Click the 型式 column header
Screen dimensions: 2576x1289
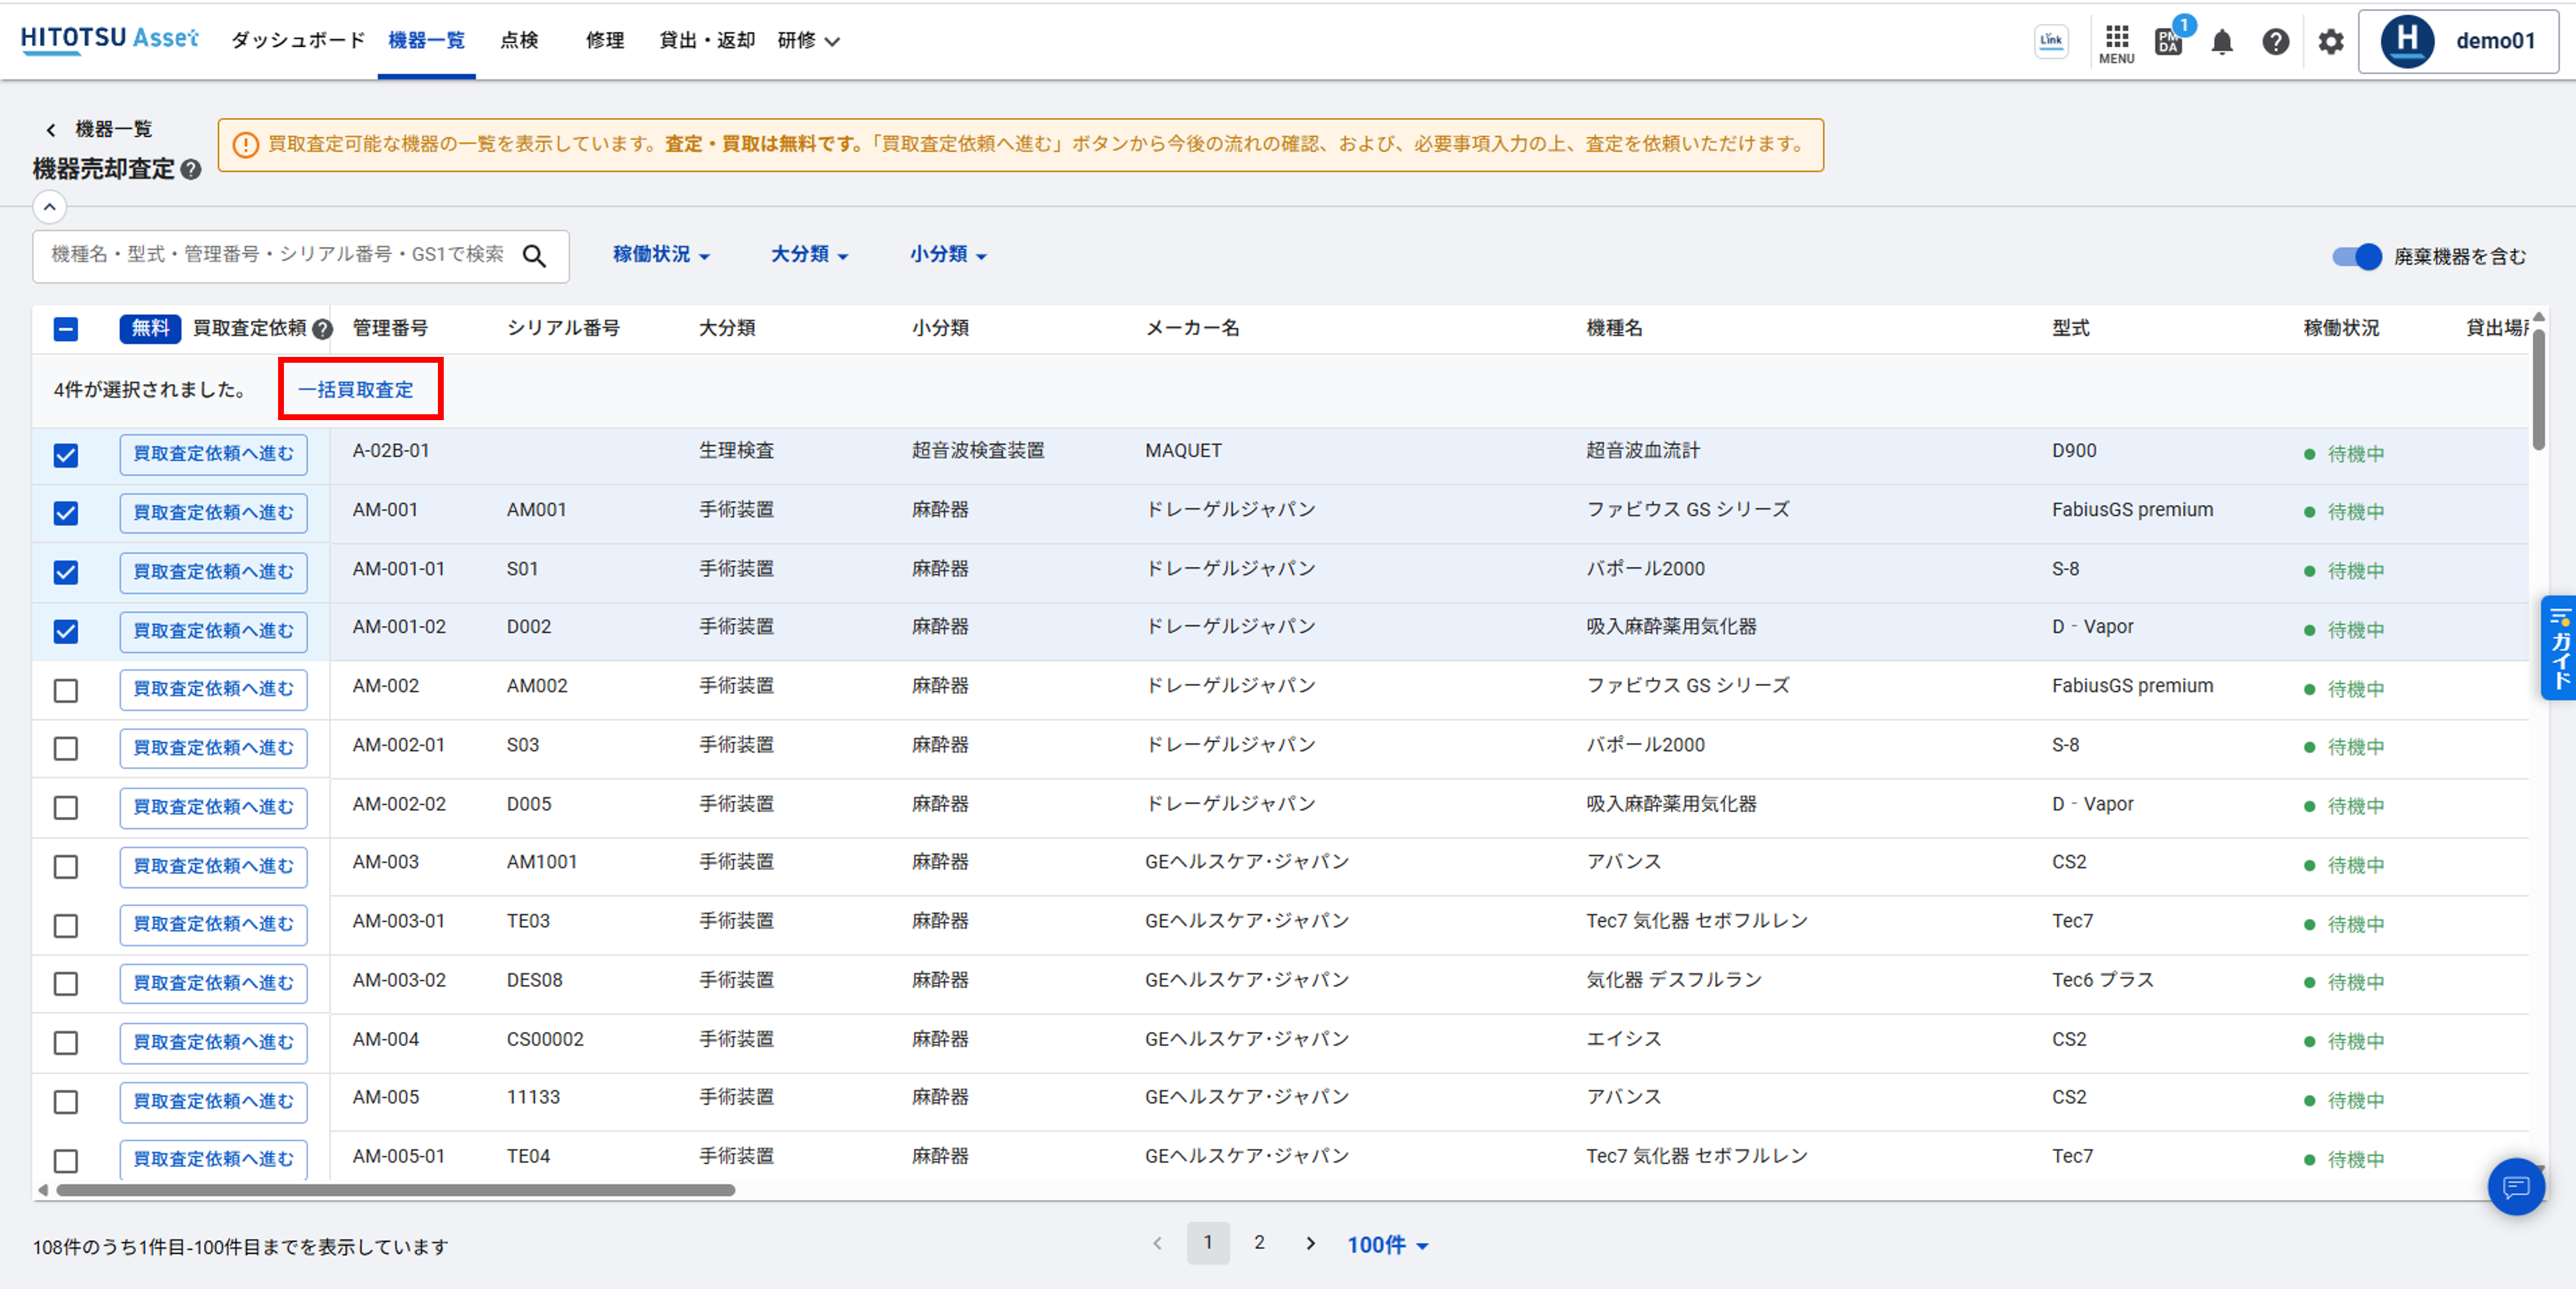(2070, 329)
